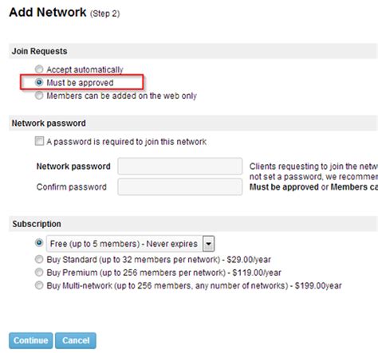The image size is (378, 353).
Task: Click the Buy Premium label text
Action: point(163,273)
